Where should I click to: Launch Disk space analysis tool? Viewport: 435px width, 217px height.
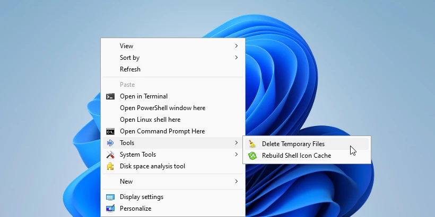tap(173, 166)
